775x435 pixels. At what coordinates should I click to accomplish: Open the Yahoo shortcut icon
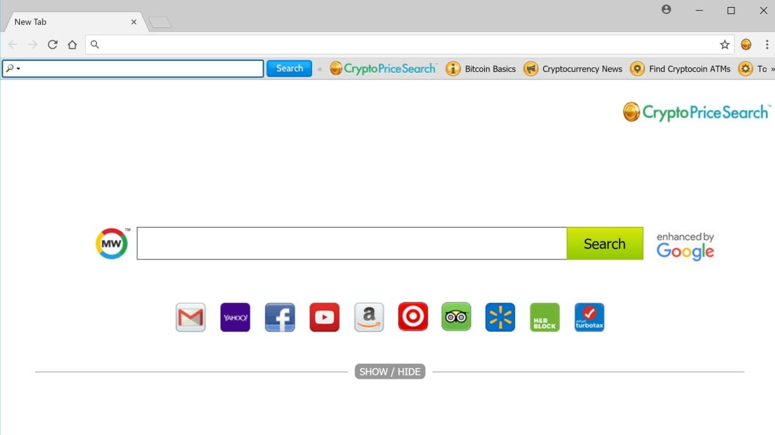[235, 317]
